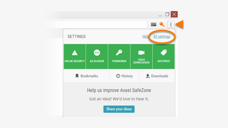Open Downloads
Image resolution: width=228 pixels, height=128 pixels.
pyautogui.click(x=157, y=76)
